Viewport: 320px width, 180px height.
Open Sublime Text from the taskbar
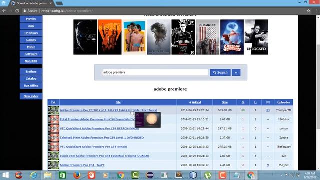coord(179,175)
